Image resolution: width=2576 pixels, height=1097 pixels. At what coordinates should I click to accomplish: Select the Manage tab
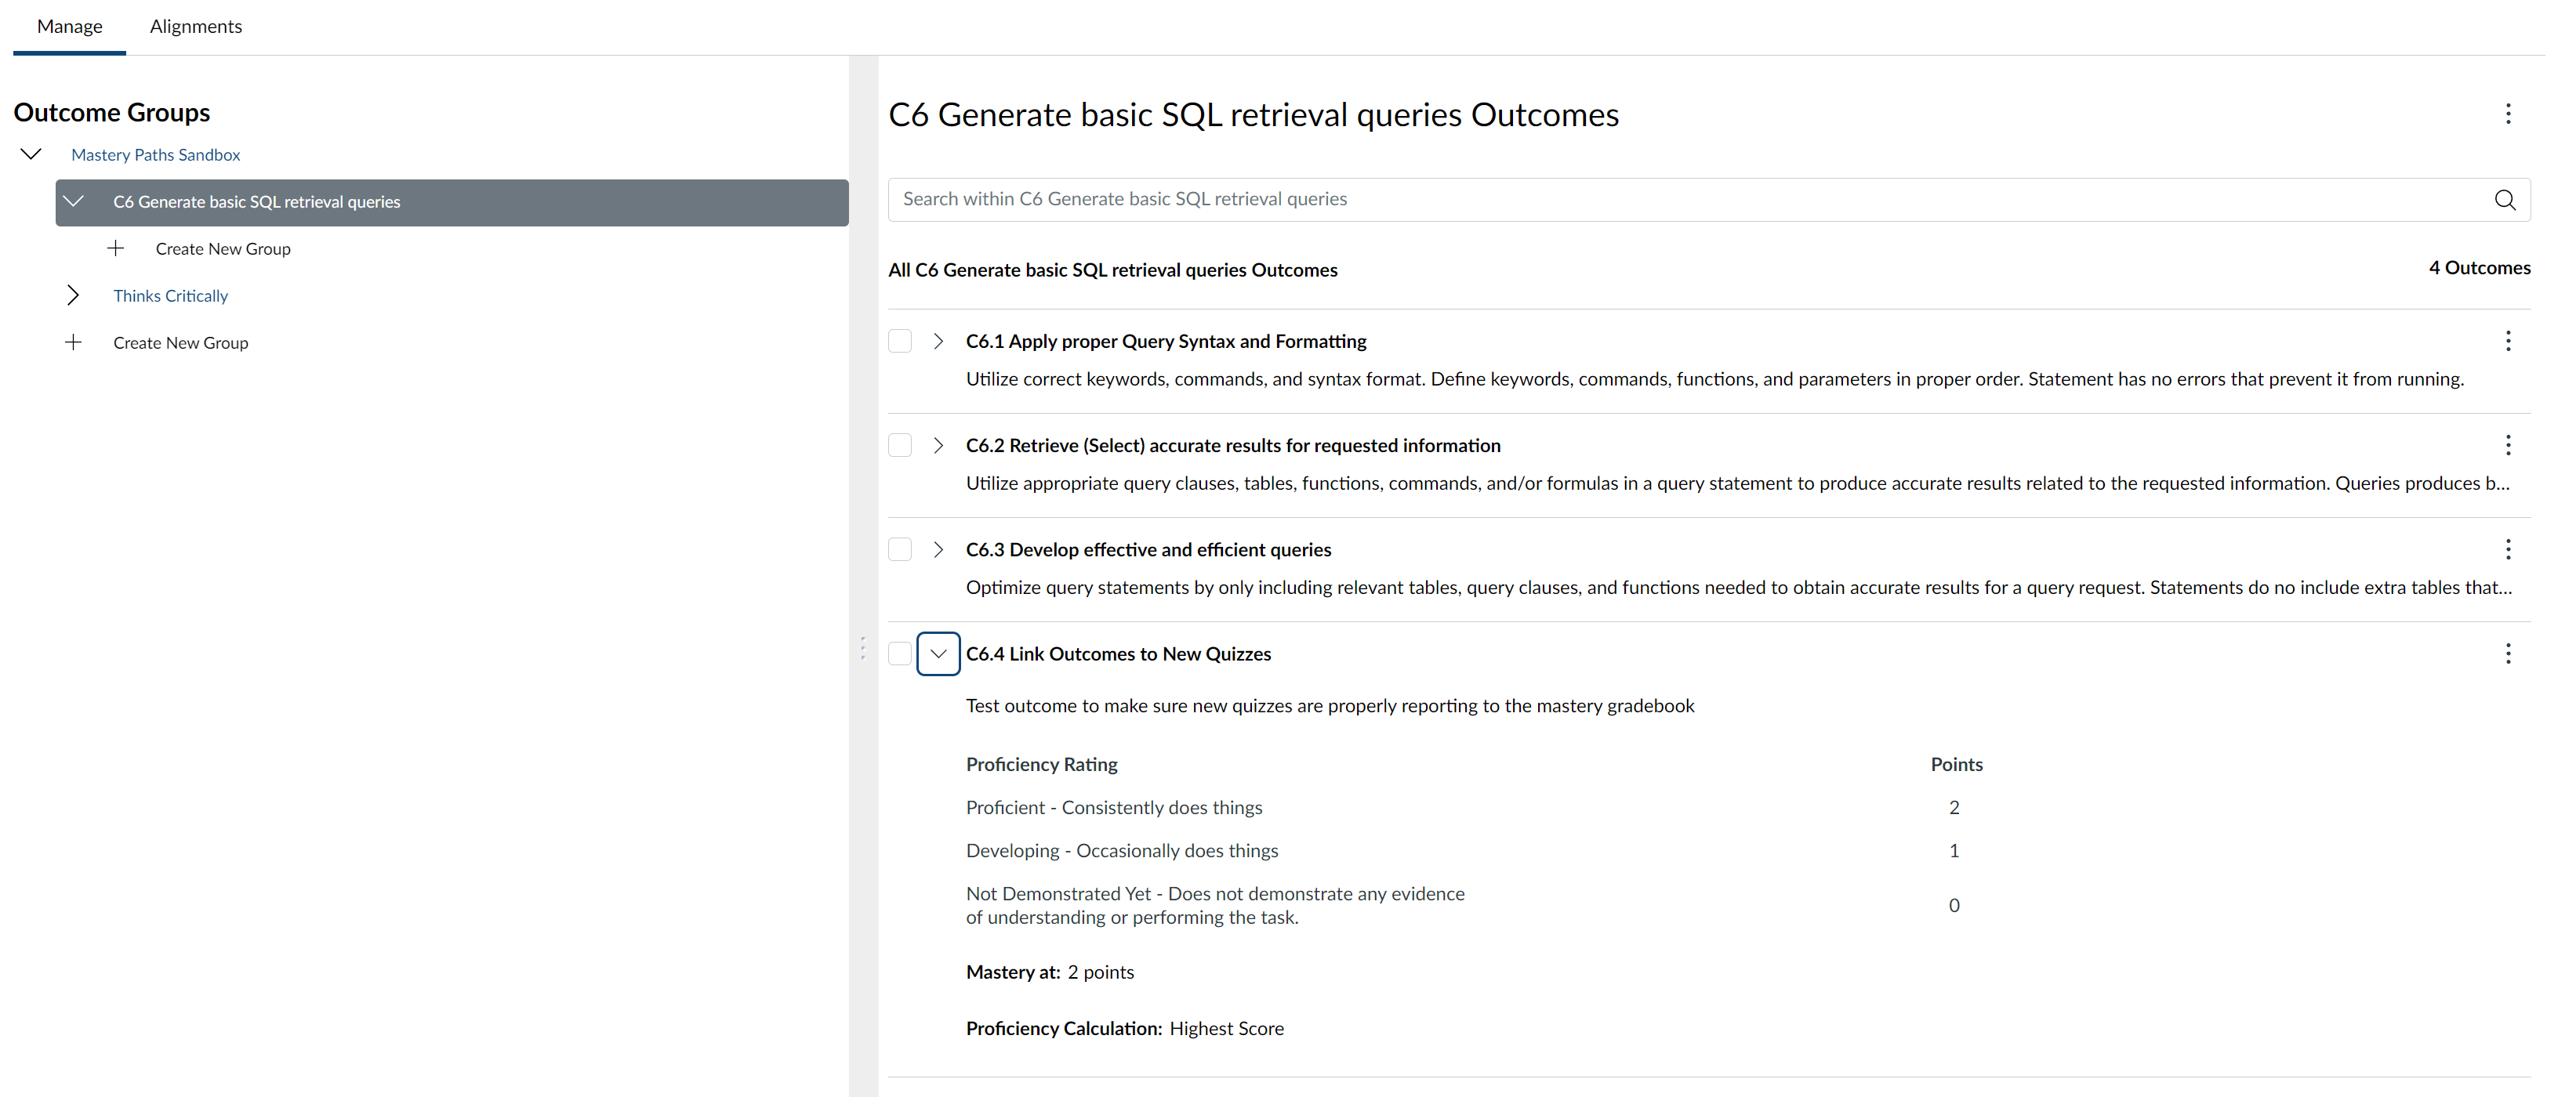pyautogui.click(x=70, y=27)
